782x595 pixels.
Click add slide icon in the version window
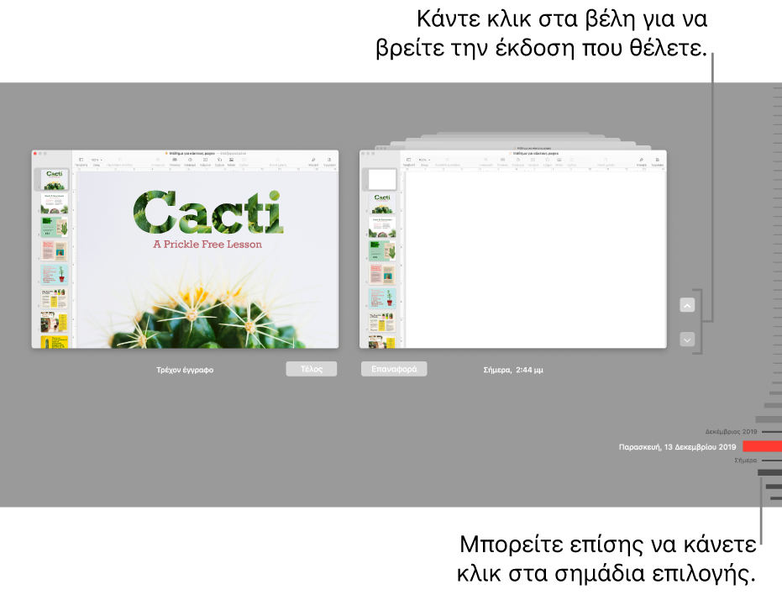click(448, 160)
